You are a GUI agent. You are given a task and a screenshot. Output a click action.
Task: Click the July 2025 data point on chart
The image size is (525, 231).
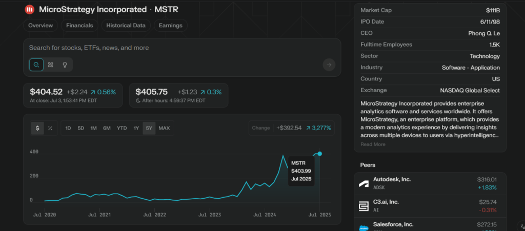point(320,154)
